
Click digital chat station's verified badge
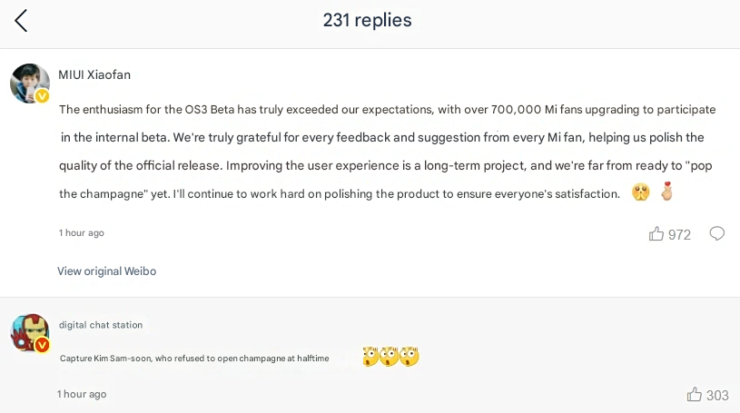42,345
